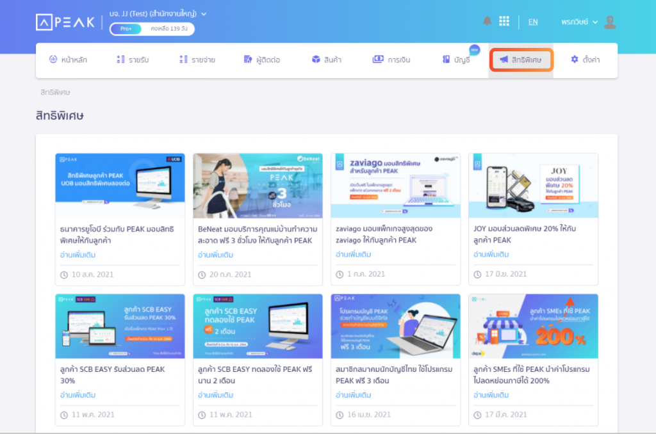Read more on the UOB card
This screenshot has height=434, width=656.
click(x=78, y=255)
